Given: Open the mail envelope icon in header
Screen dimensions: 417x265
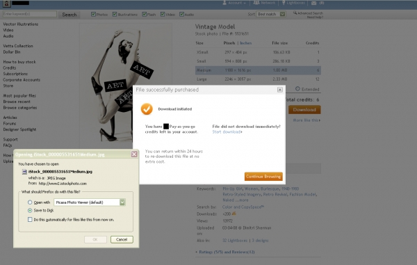Looking at the screenshot, I should coord(314,3).
